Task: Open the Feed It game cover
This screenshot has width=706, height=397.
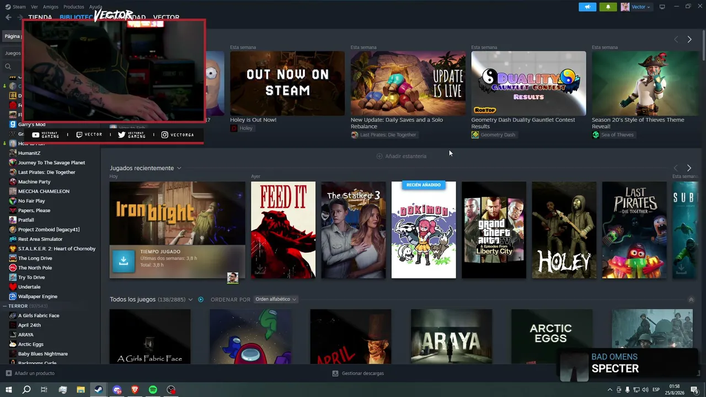Action: click(283, 230)
